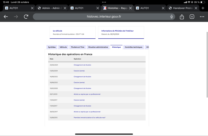Open the Véhicule tab
The height and width of the screenshot is (136, 208).
coord(63,47)
